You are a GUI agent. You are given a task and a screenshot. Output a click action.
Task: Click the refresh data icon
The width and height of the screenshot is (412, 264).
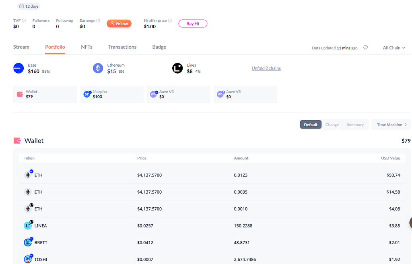click(365, 47)
